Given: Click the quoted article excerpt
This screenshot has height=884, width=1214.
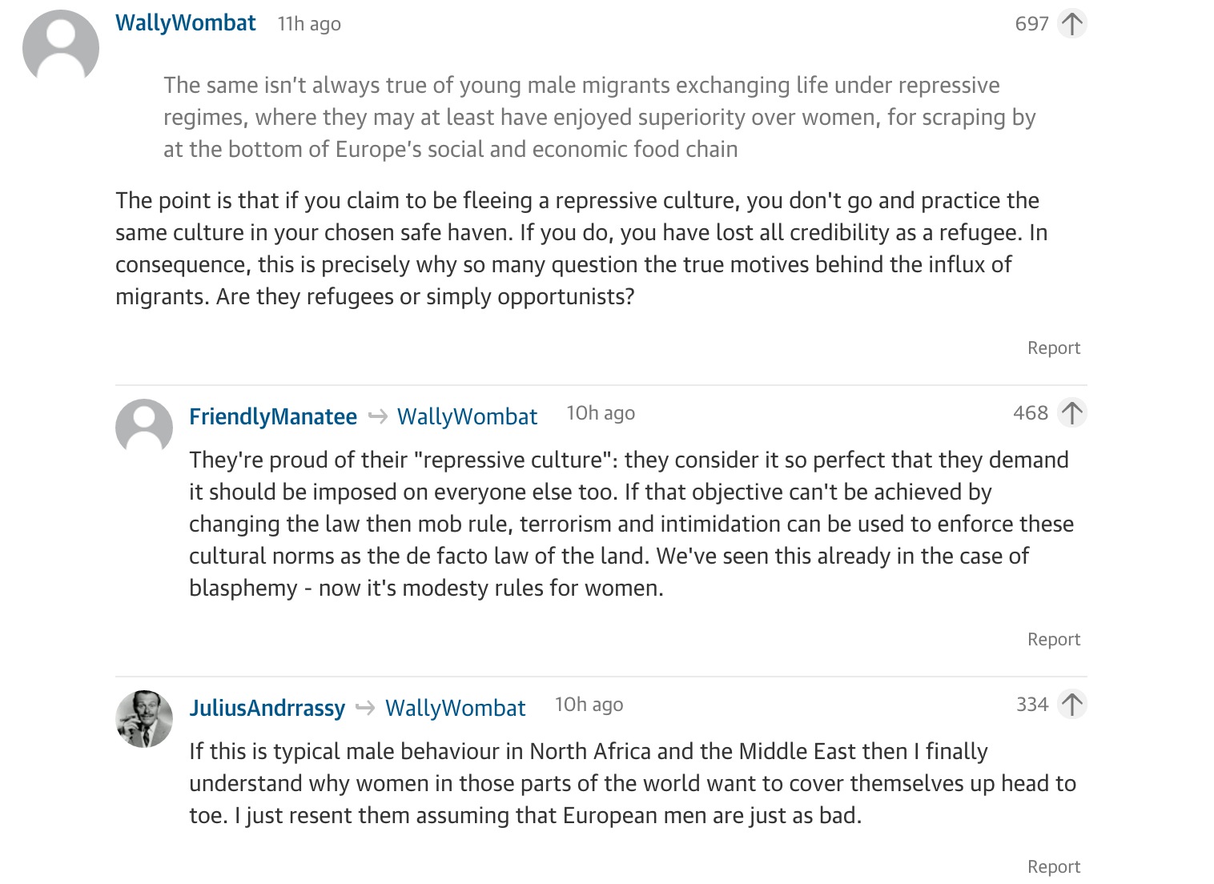Looking at the screenshot, I should [x=599, y=117].
